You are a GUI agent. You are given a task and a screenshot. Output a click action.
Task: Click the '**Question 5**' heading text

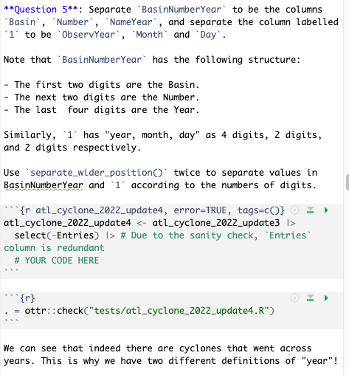tap(41, 10)
